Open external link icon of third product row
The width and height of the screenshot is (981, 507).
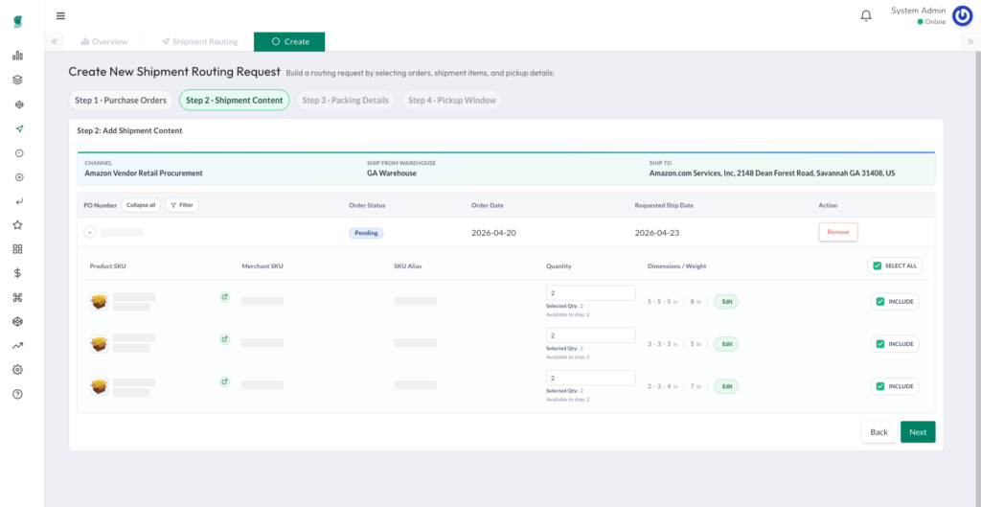(224, 381)
